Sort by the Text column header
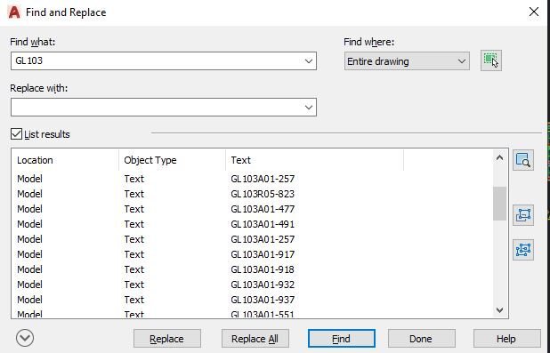Image resolution: width=550 pixels, height=353 pixels. (x=315, y=160)
